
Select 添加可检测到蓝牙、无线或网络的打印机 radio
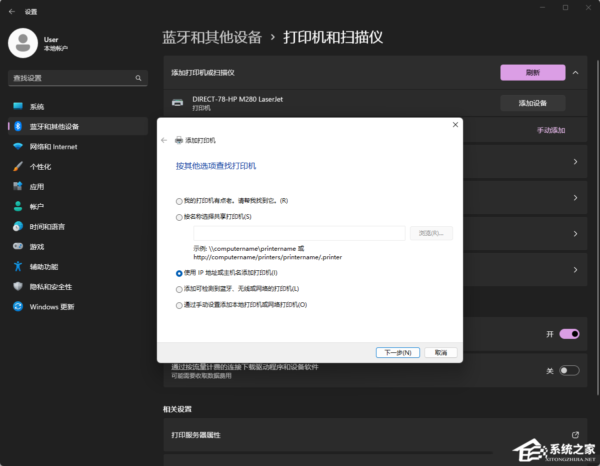click(x=179, y=289)
